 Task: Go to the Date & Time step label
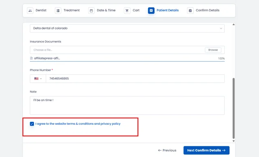[106, 10]
